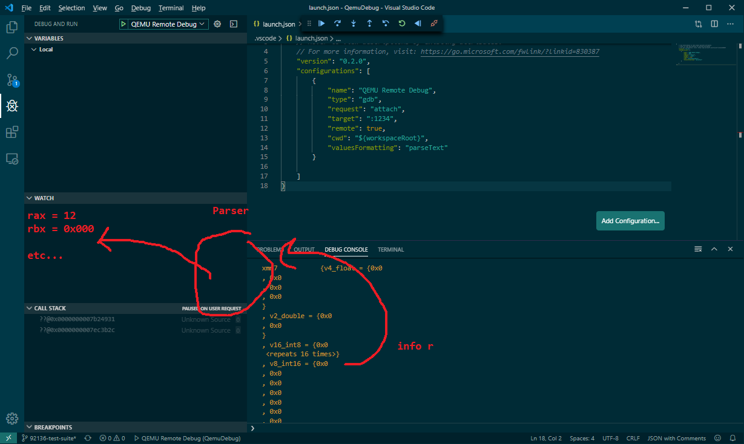Click the 92136-test-suite branch in status bar
Screen dimensions: 744x444
(48, 438)
